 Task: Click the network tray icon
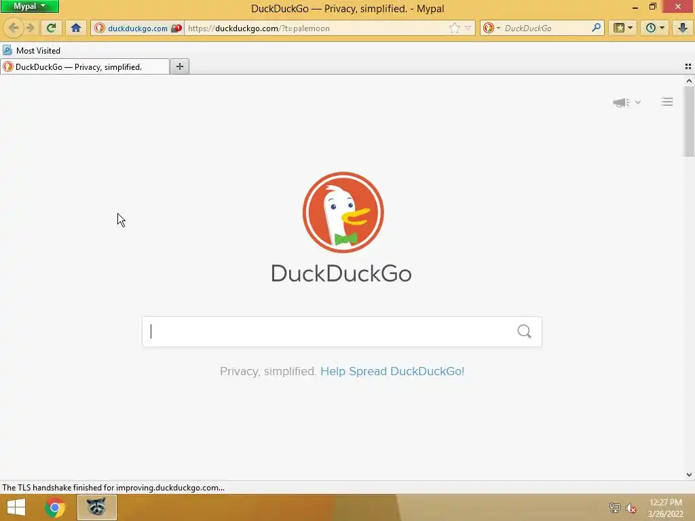[615, 507]
